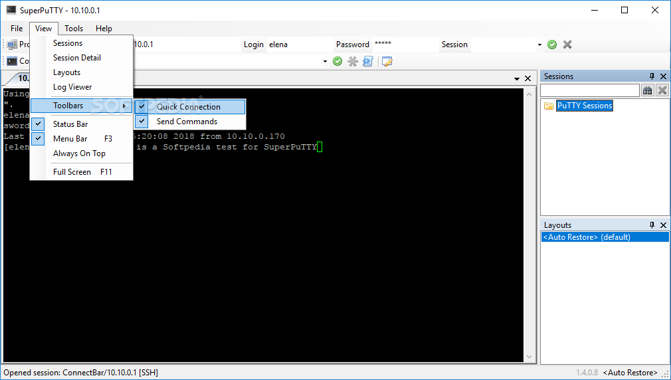Screen dimensions: 671x380
Task: Open the Commands history dropdown arrow
Action: (325, 62)
